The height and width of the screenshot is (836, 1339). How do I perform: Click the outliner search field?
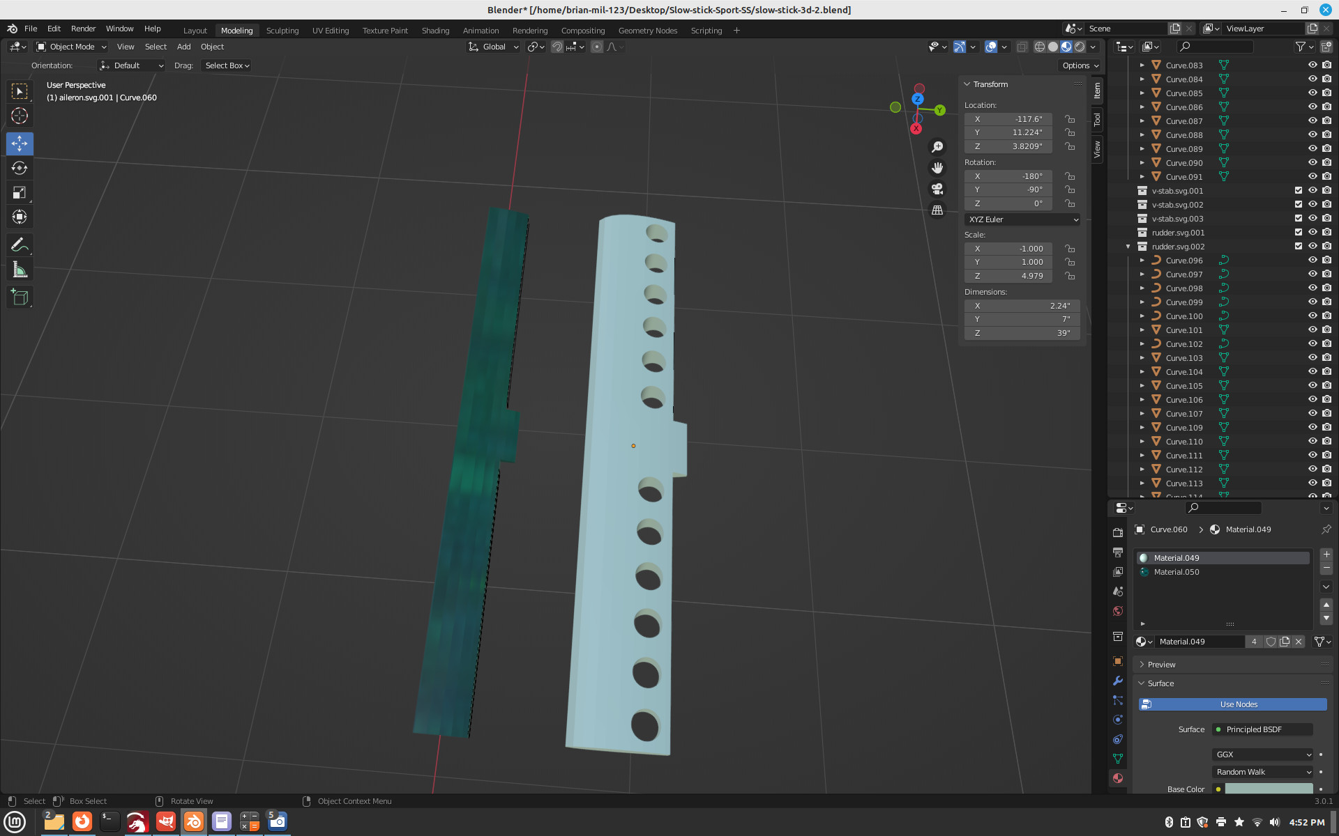(1215, 47)
